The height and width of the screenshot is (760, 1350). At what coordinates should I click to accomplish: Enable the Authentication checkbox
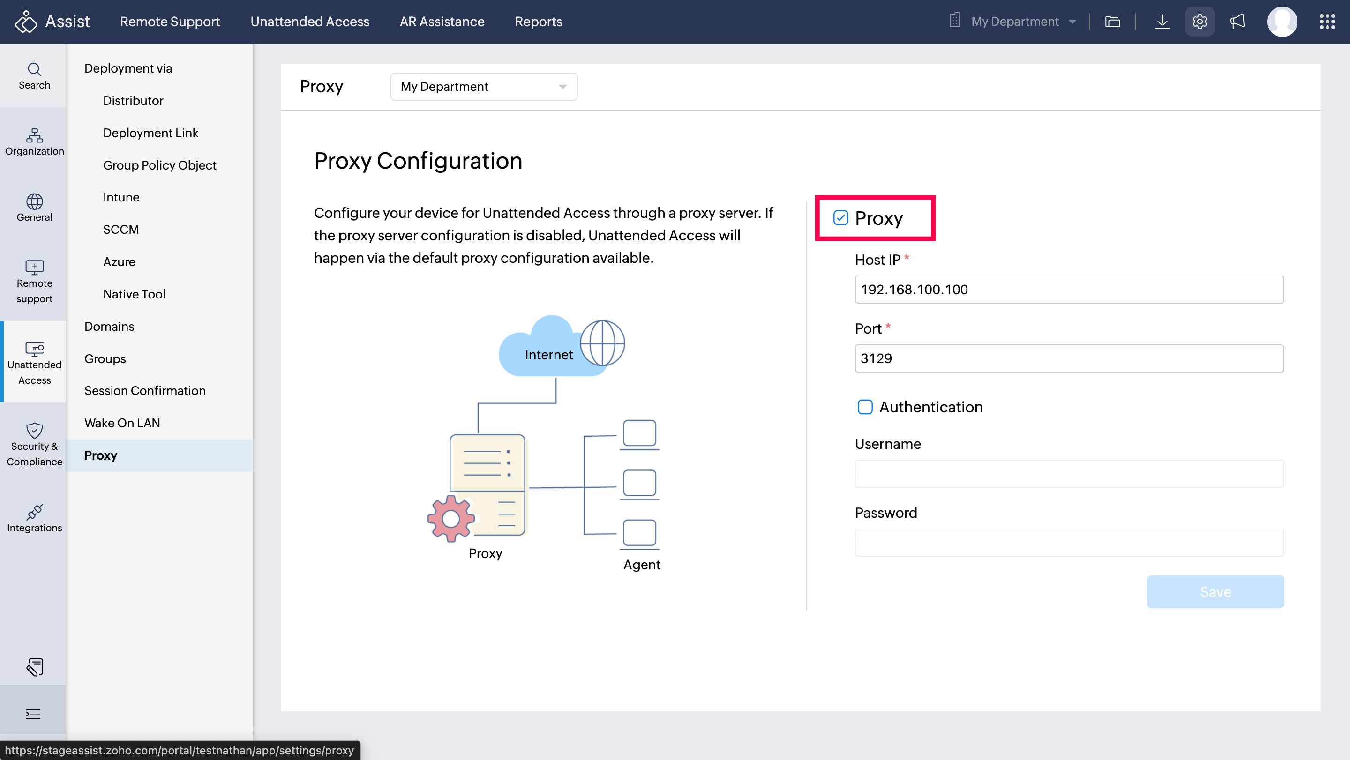(865, 407)
